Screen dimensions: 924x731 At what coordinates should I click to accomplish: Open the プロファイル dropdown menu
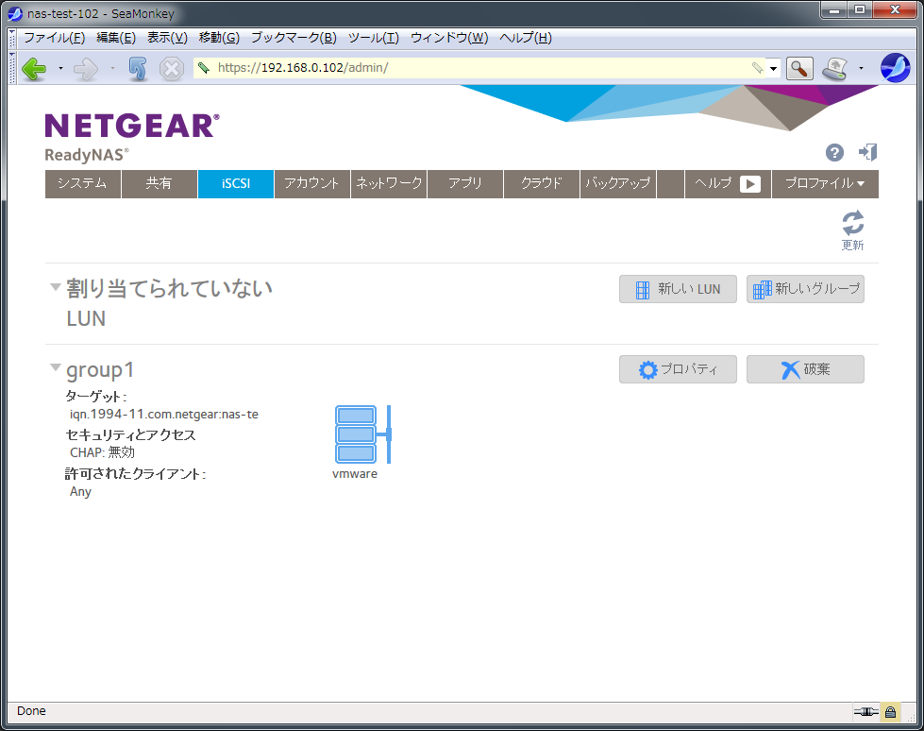(x=825, y=184)
